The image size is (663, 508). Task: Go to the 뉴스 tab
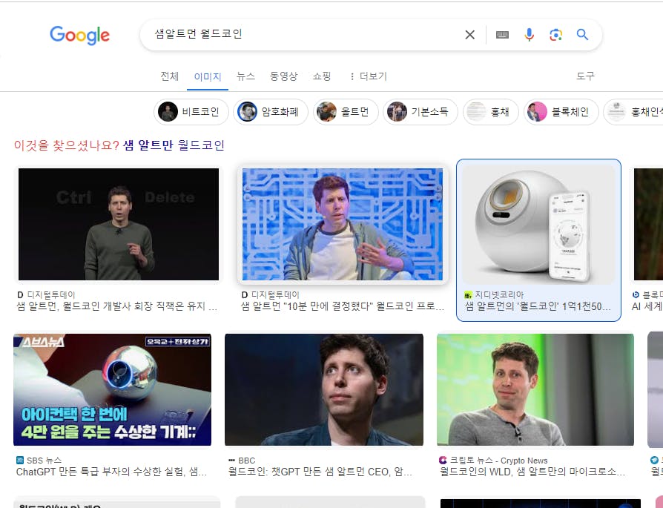tap(245, 76)
